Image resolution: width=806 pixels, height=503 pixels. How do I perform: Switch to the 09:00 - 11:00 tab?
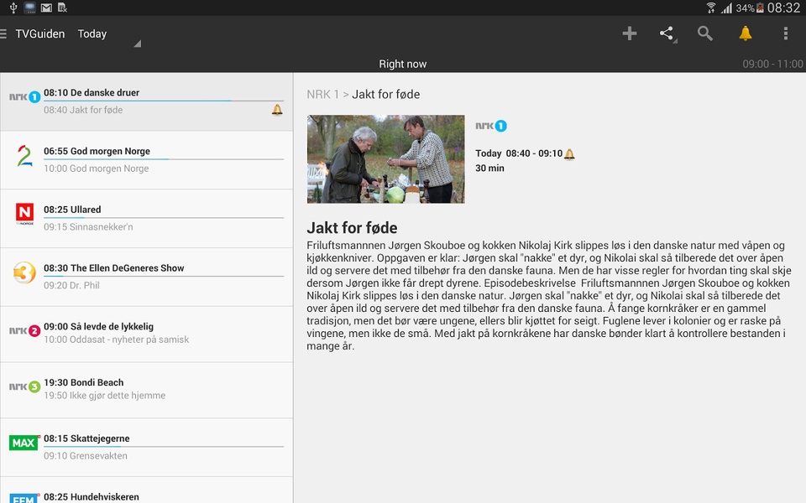point(772,65)
